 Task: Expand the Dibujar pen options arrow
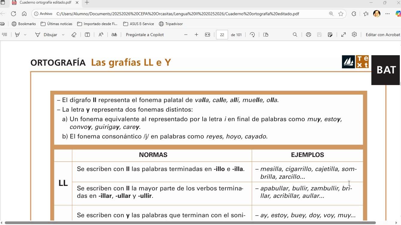click(63, 35)
